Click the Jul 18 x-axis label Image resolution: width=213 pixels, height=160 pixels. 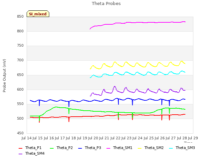point(71,138)
